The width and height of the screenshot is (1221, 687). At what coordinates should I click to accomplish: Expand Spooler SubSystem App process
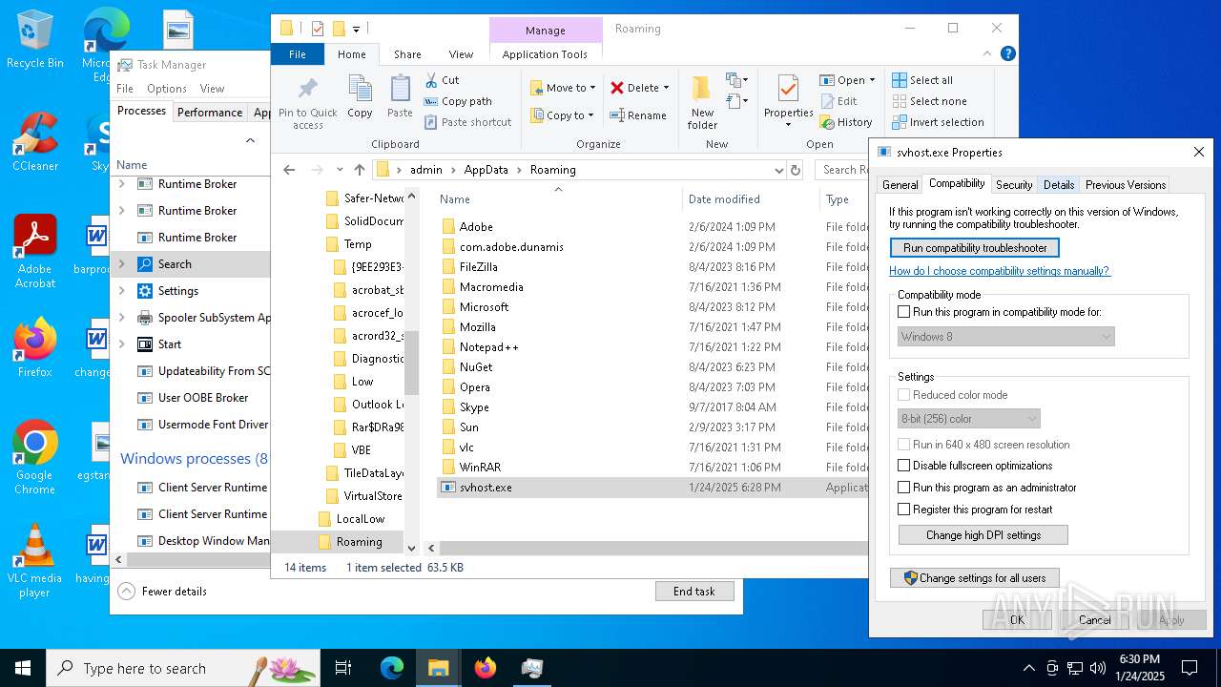pos(121,318)
